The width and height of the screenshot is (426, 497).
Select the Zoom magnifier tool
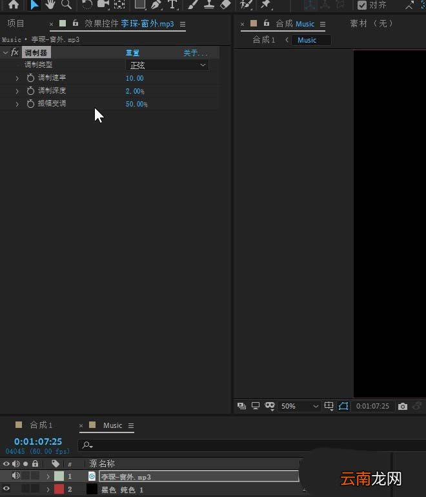point(66,4)
